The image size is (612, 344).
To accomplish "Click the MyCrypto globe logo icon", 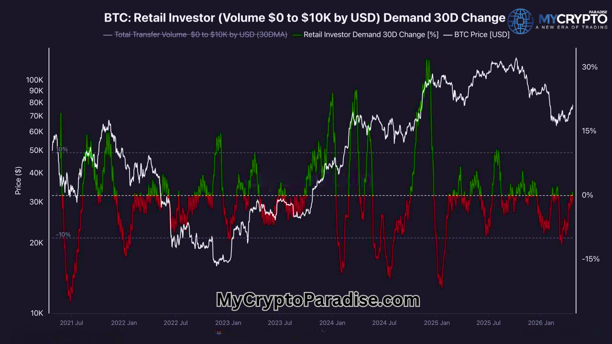I will click(521, 20).
